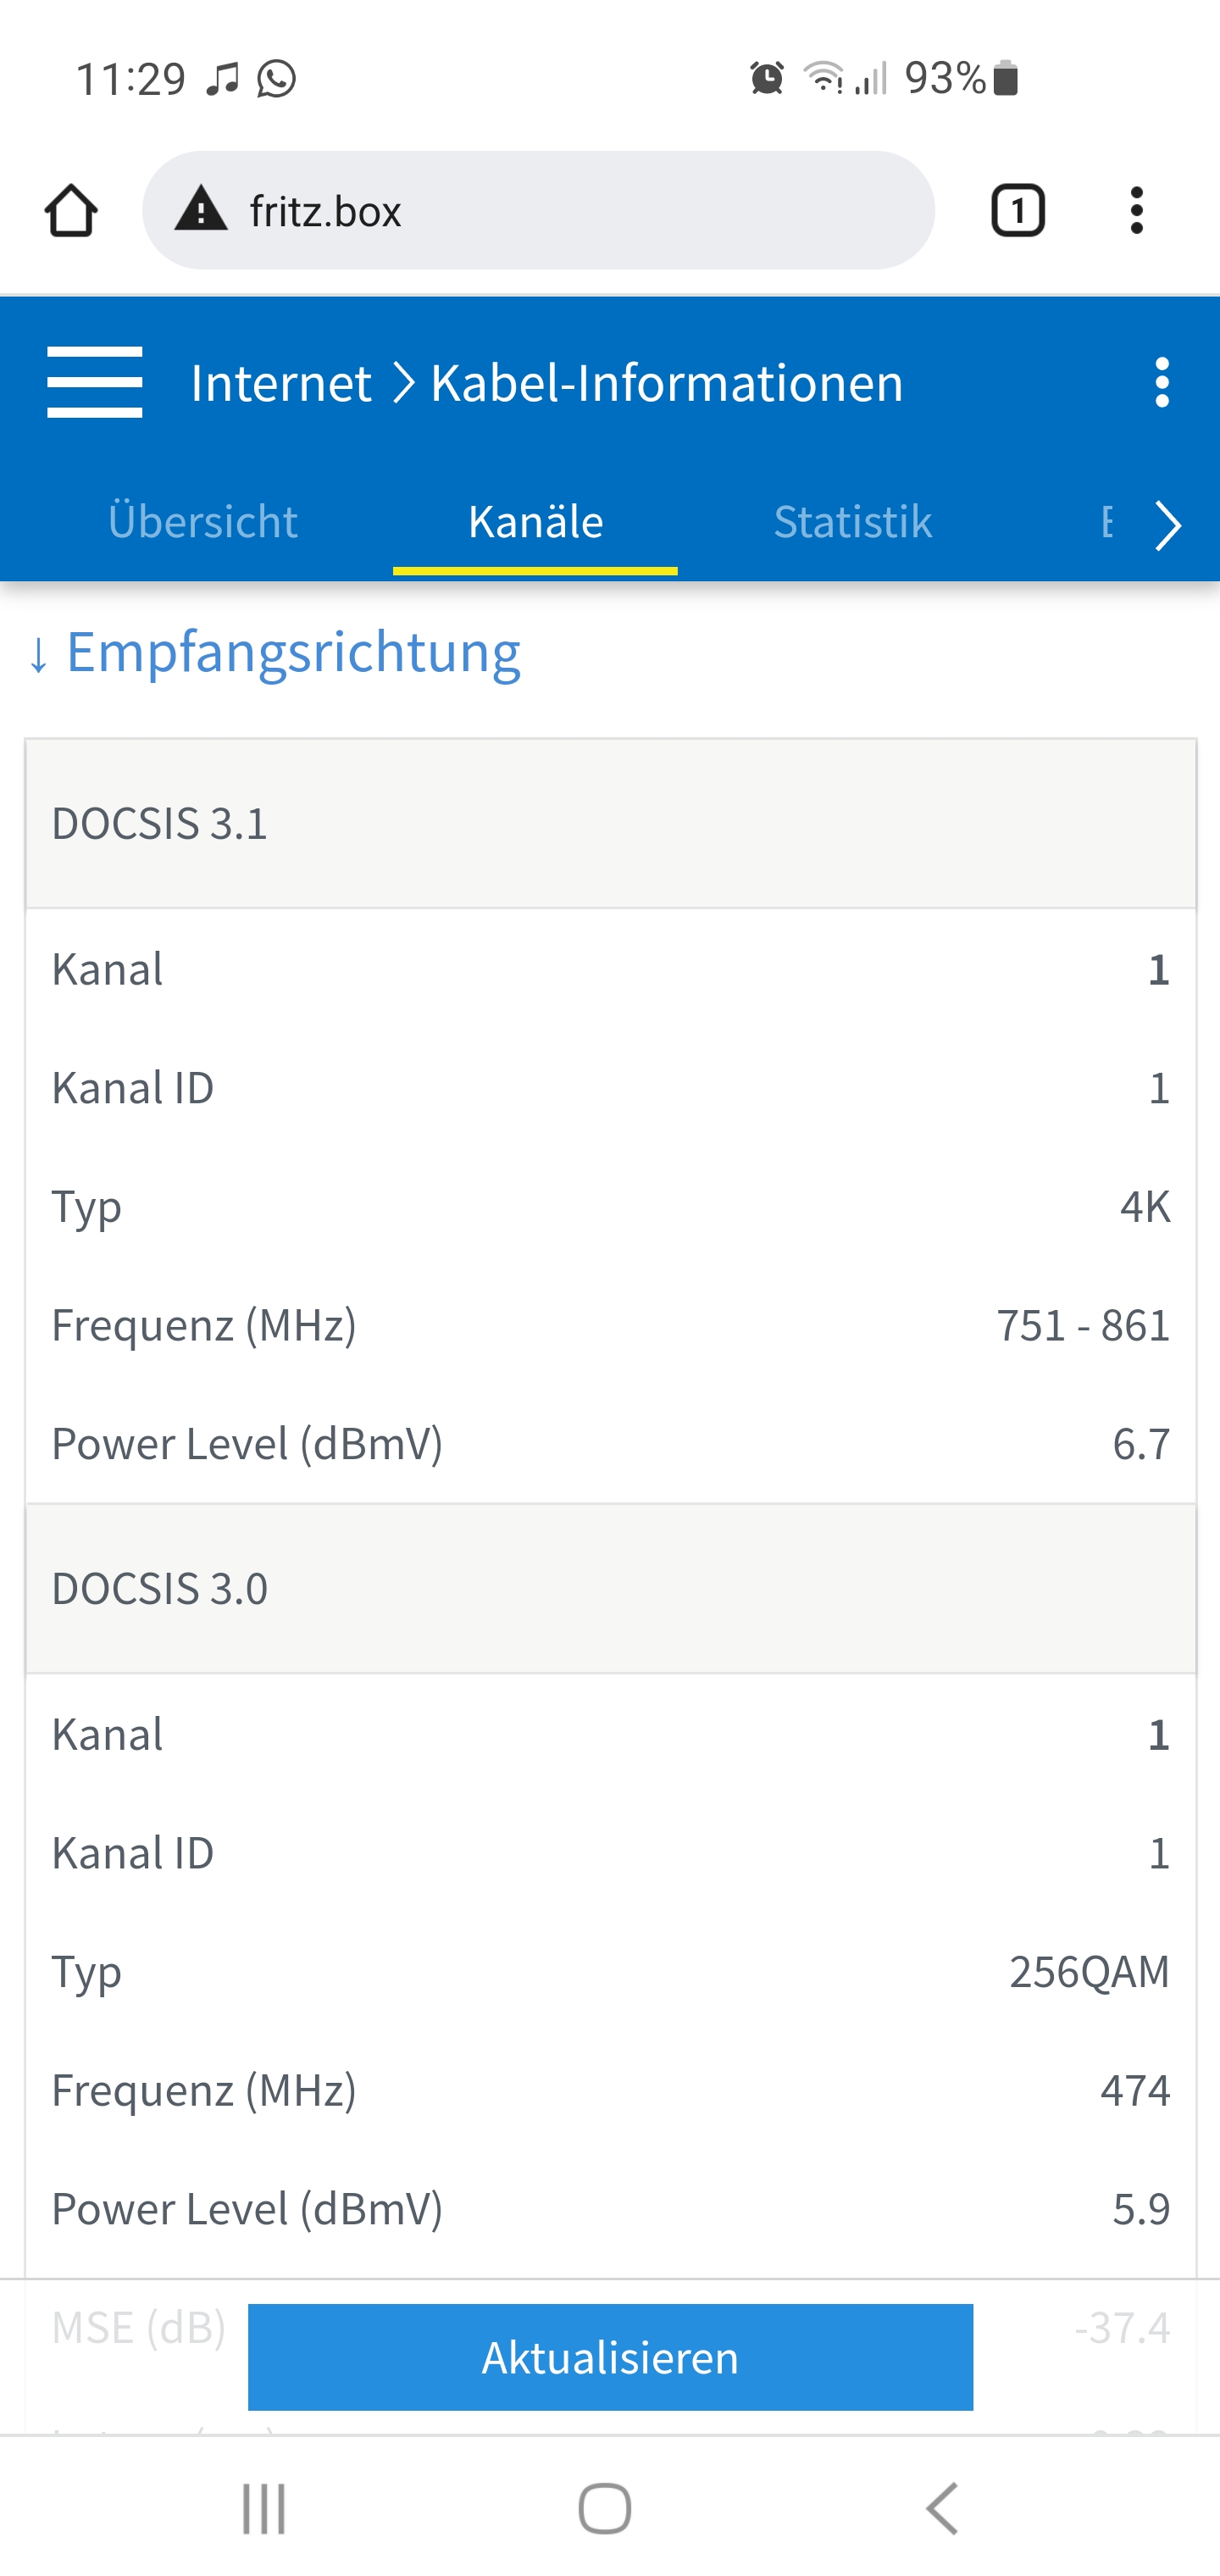Switch to the Statistik tab

(853, 521)
